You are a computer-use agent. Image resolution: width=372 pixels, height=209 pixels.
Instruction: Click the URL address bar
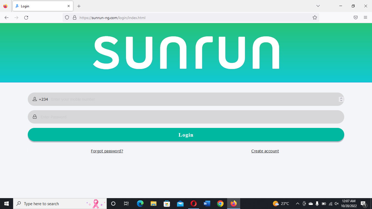point(191,18)
